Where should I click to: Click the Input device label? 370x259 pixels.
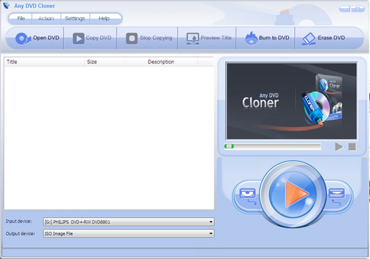point(18,221)
